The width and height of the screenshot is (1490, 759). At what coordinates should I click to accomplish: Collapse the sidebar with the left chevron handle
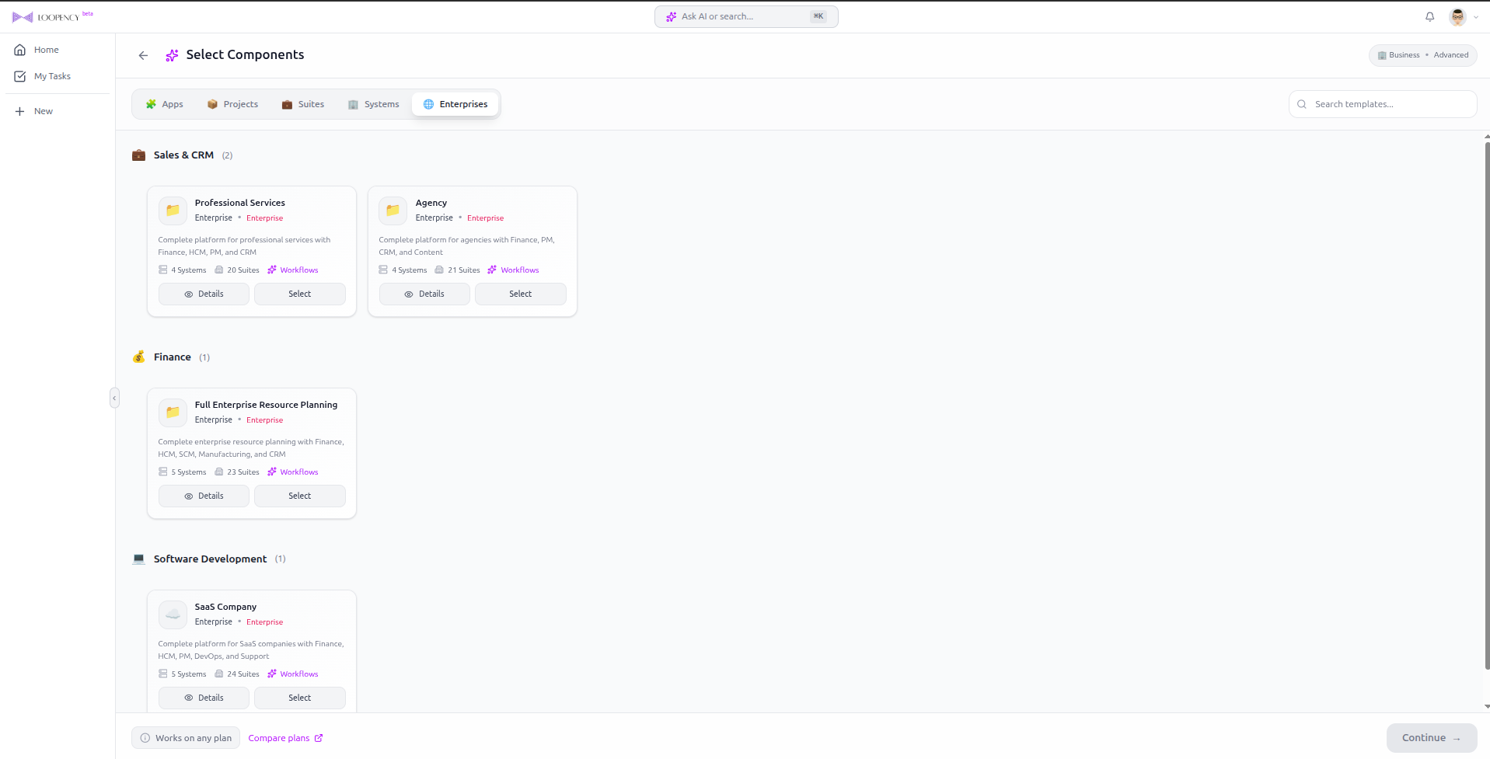pyautogui.click(x=114, y=397)
